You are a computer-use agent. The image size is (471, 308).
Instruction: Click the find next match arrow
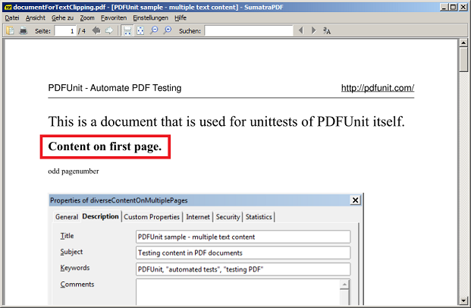click(314, 30)
